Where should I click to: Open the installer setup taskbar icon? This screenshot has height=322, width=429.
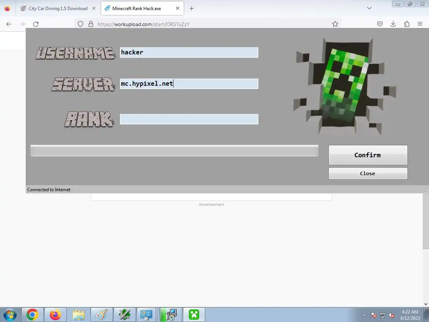pos(171,315)
